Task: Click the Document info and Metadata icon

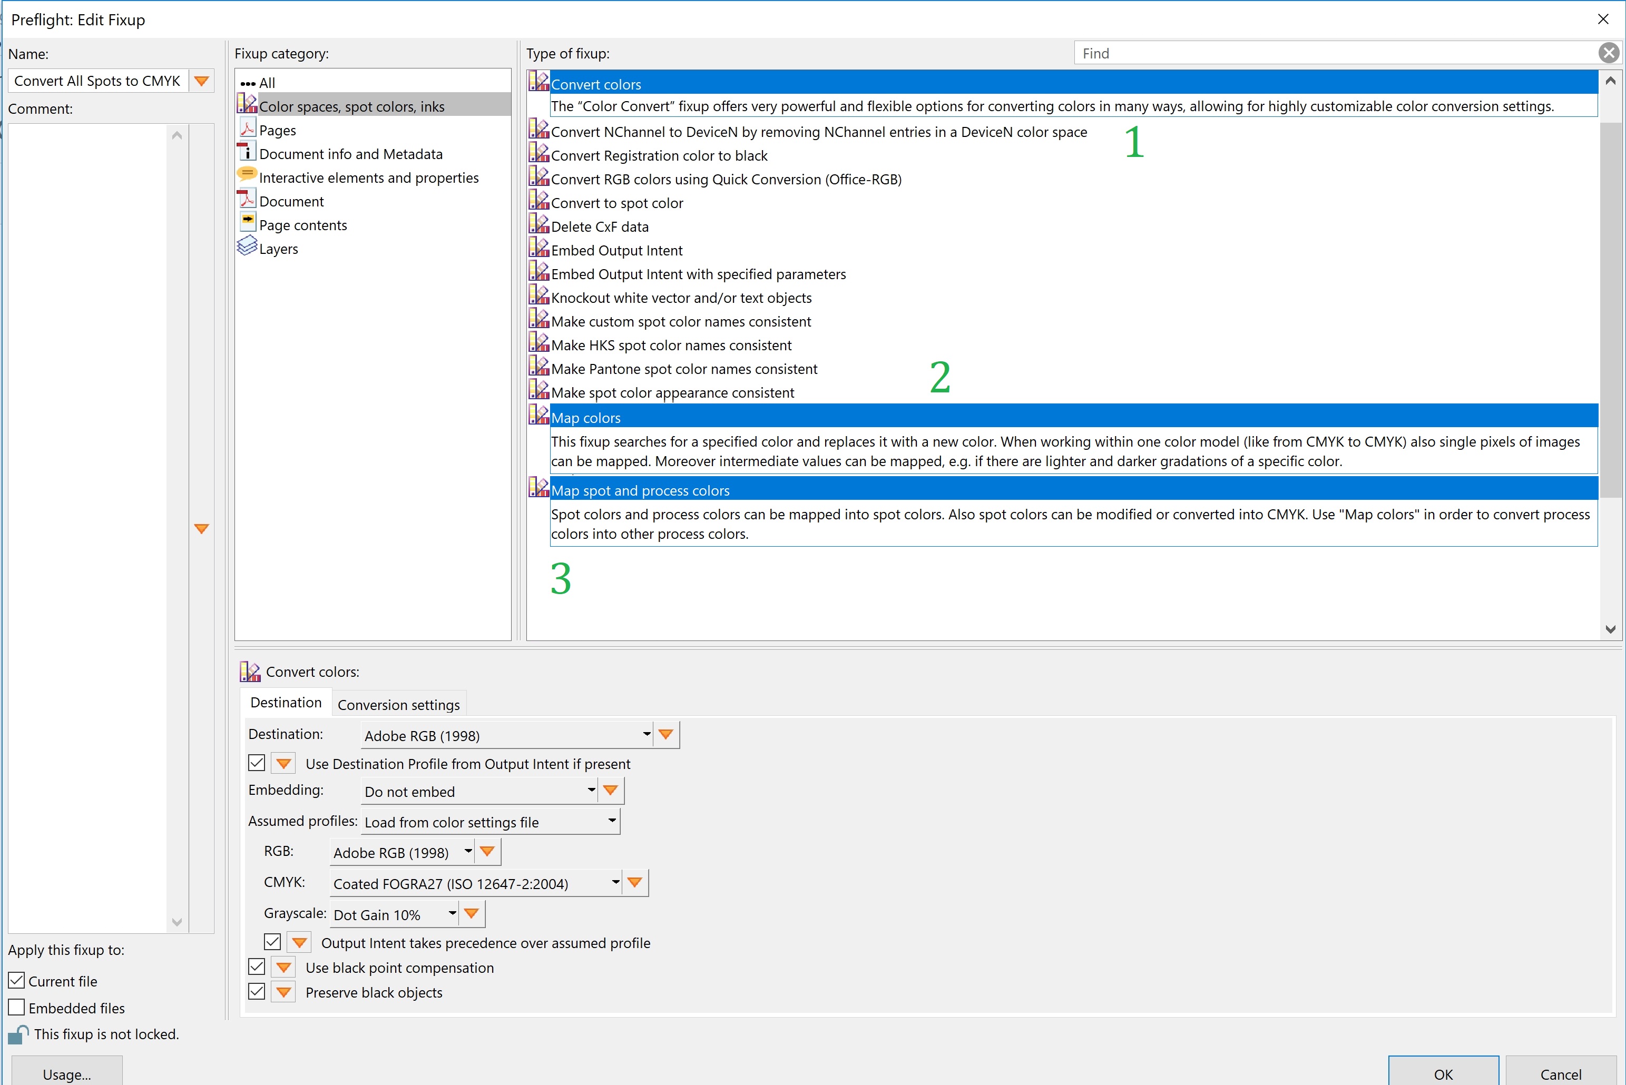Action: tap(247, 152)
